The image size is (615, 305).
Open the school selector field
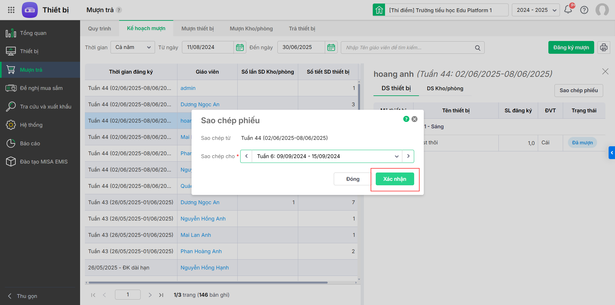(447, 10)
